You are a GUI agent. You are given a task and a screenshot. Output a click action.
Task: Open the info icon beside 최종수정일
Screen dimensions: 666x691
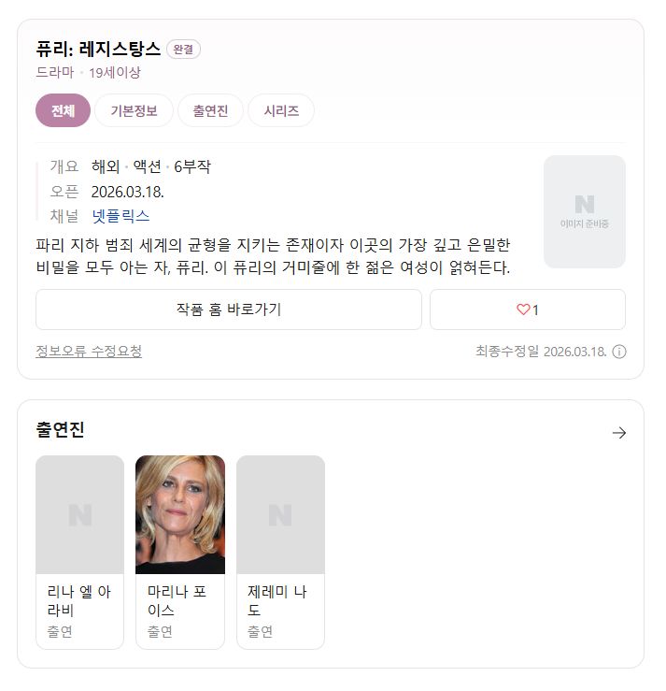[619, 352]
